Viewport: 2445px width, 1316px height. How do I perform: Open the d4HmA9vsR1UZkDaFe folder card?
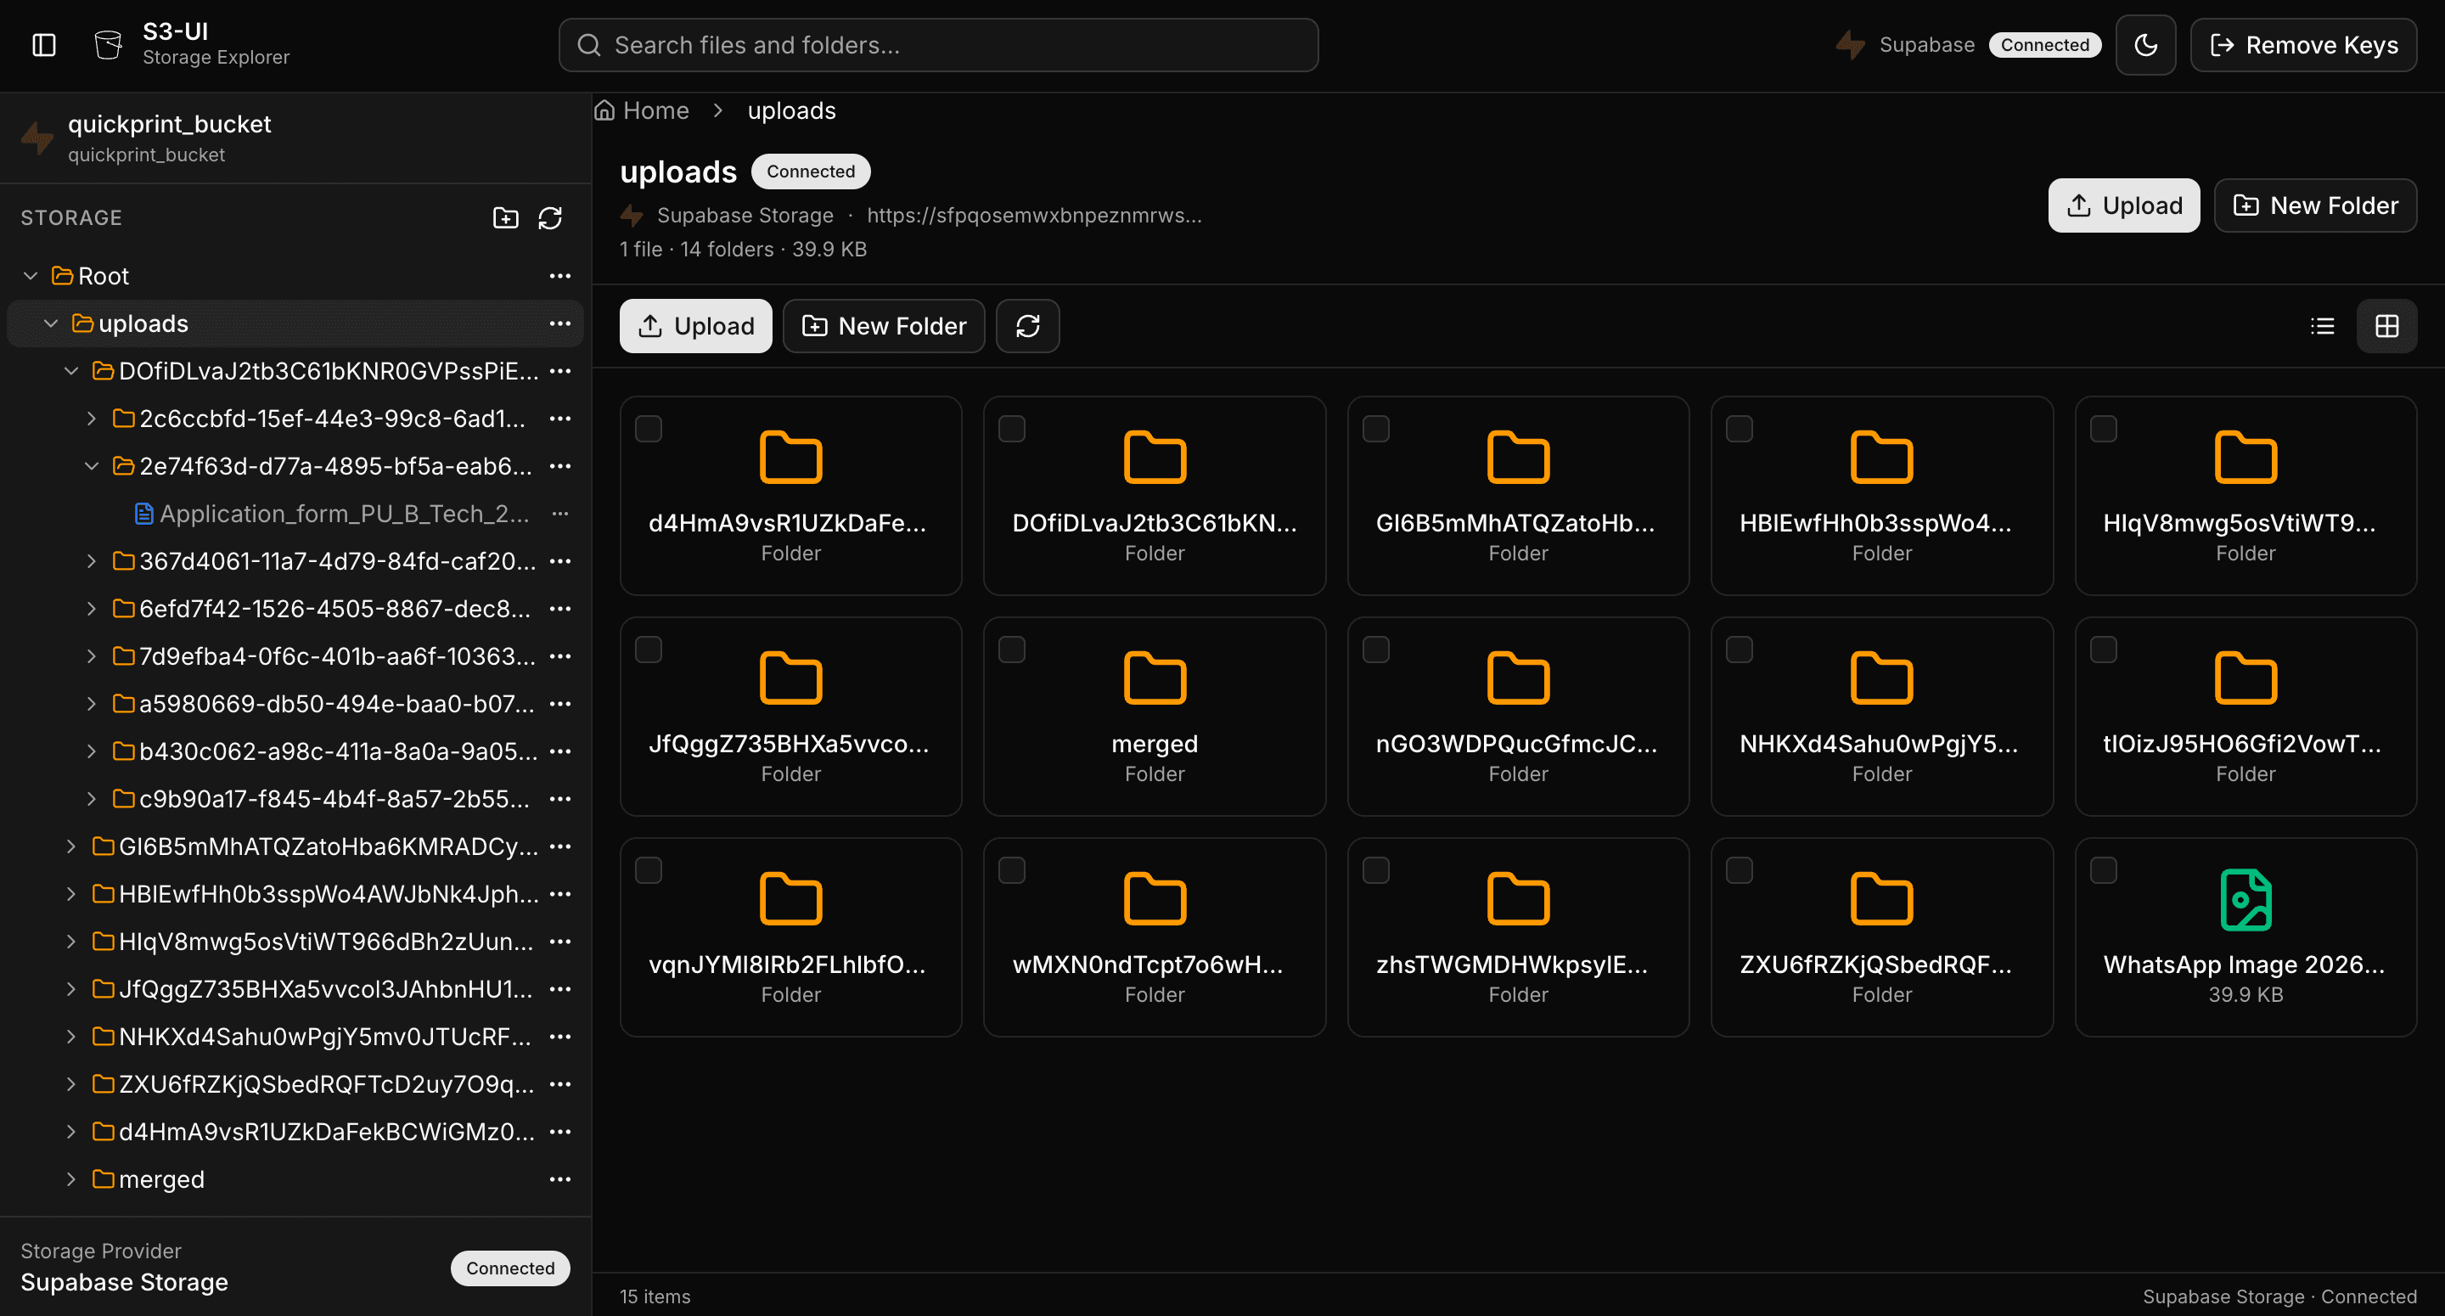pyautogui.click(x=790, y=496)
